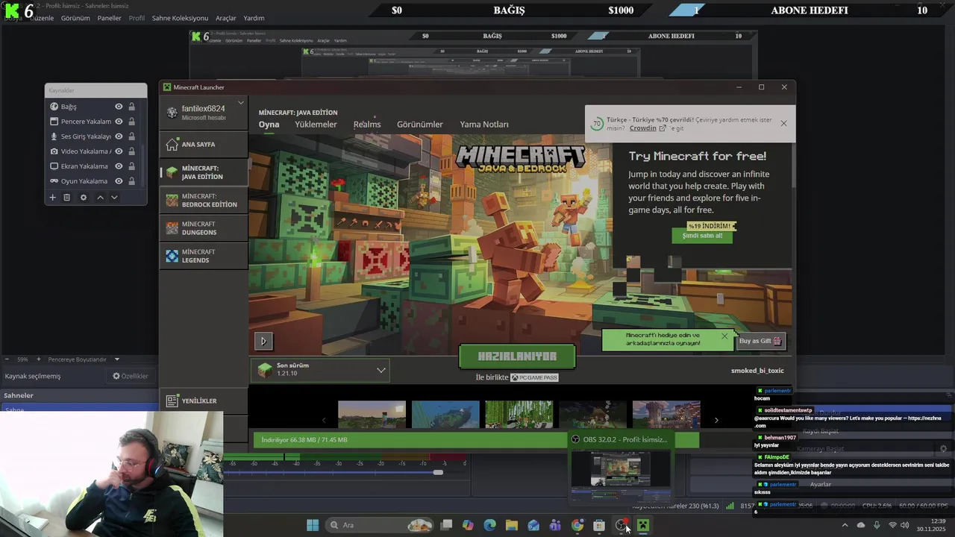Click the fantilex6824 account avatar
This screenshot has height=537, width=955.
[x=172, y=113]
